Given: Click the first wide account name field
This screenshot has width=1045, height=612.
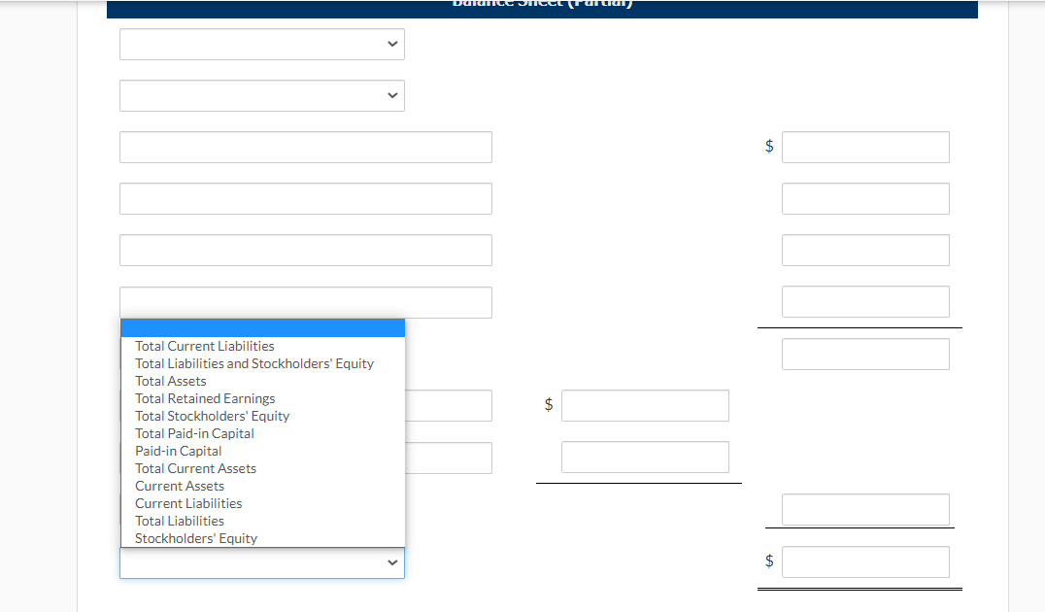Looking at the screenshot, I should point(306,148).
